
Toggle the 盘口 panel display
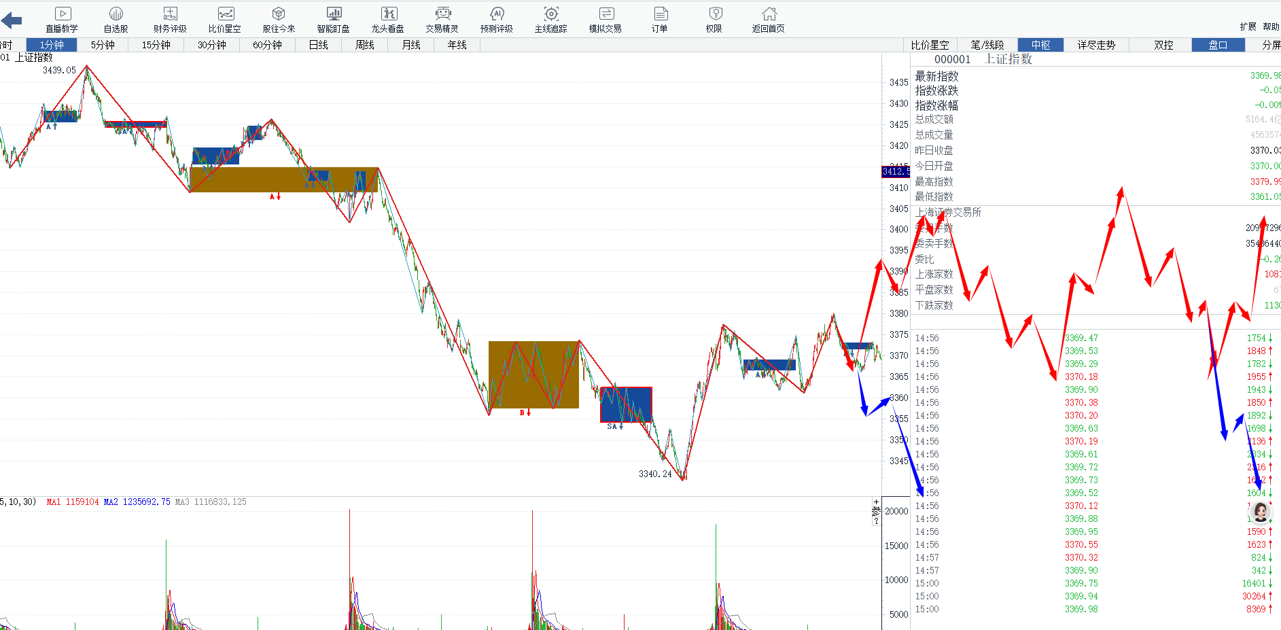pyautogui.click(x=1218, y=45)
